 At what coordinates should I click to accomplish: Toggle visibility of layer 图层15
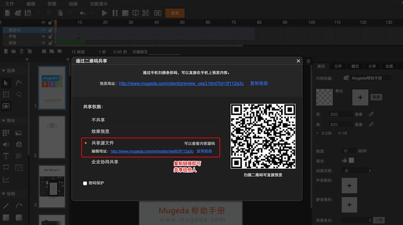tap(43, 30)
